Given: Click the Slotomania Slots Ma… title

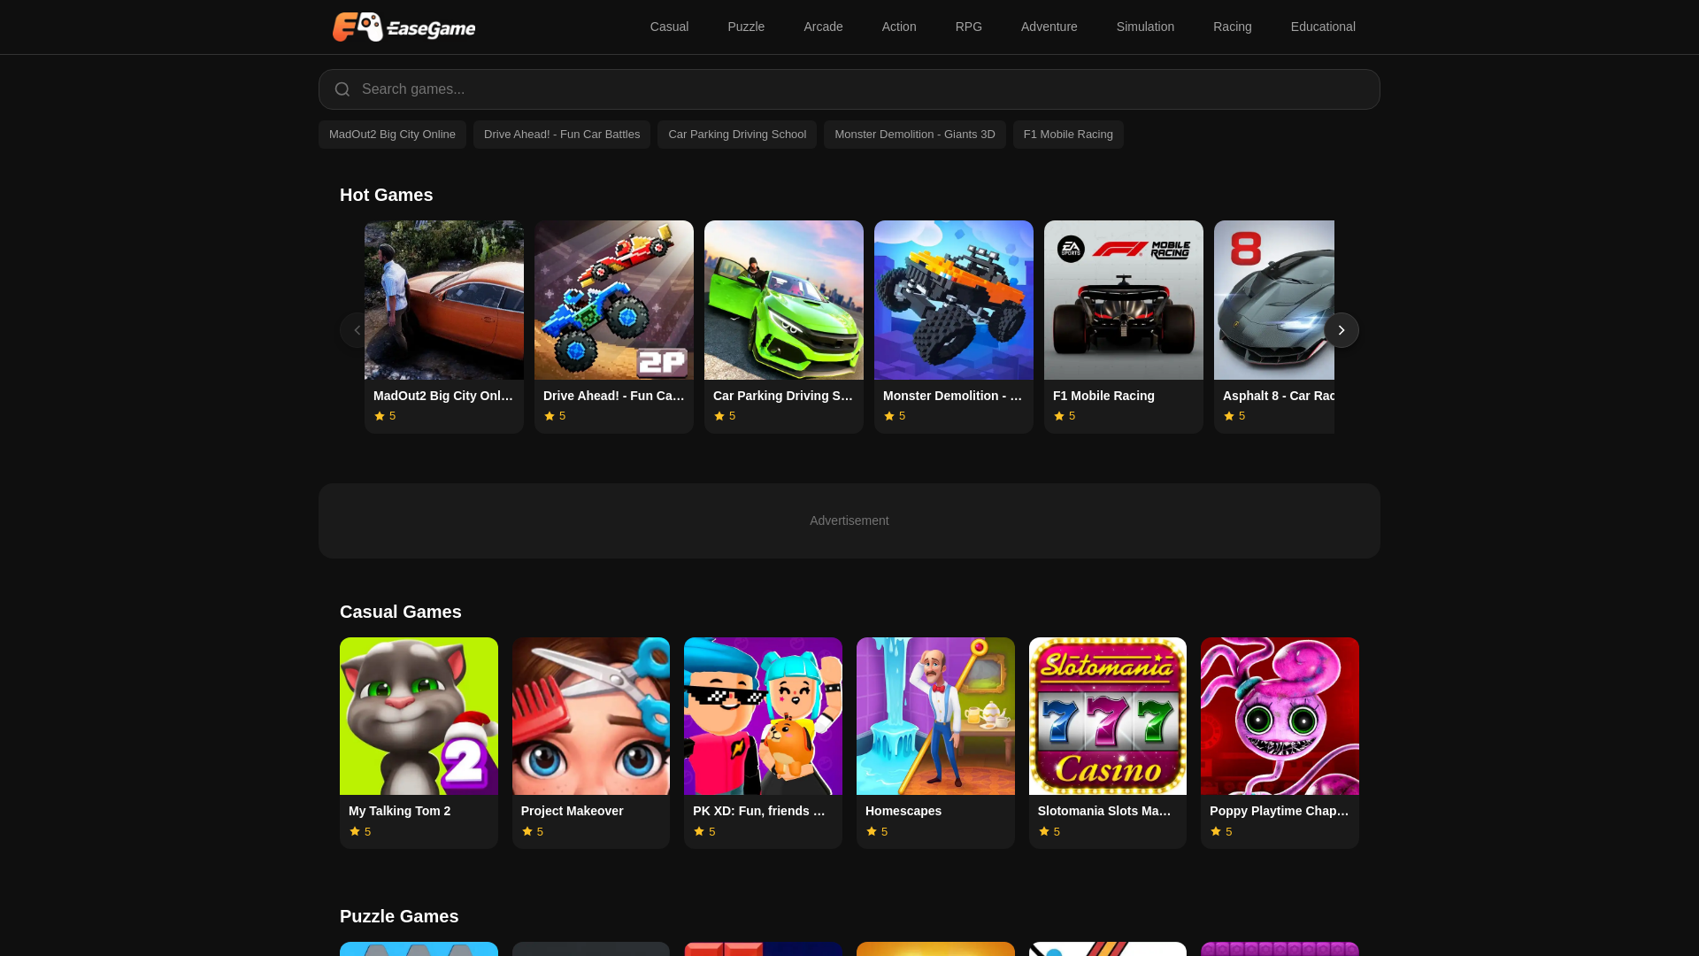Looking at the screenshot, I should pos(1105,811).
